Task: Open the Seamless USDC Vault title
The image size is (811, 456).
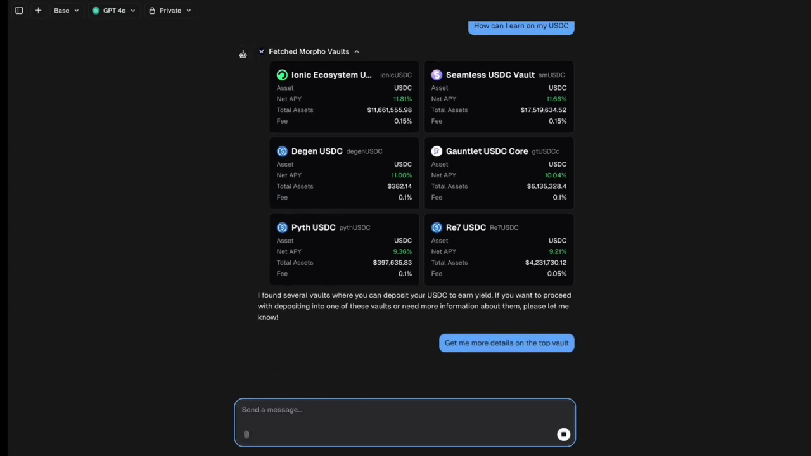Action: pyautogui.click(x=490, y=75)
